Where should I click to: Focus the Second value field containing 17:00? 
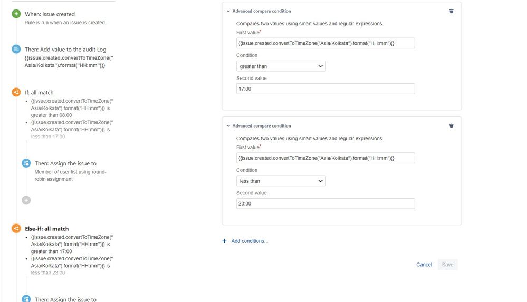coord(325,89)
